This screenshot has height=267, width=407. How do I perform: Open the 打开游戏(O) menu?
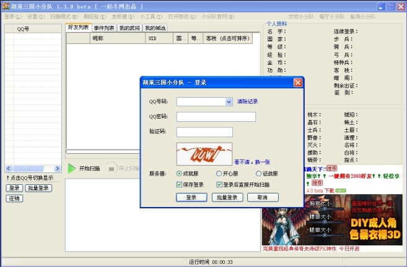tap(182, 17)
